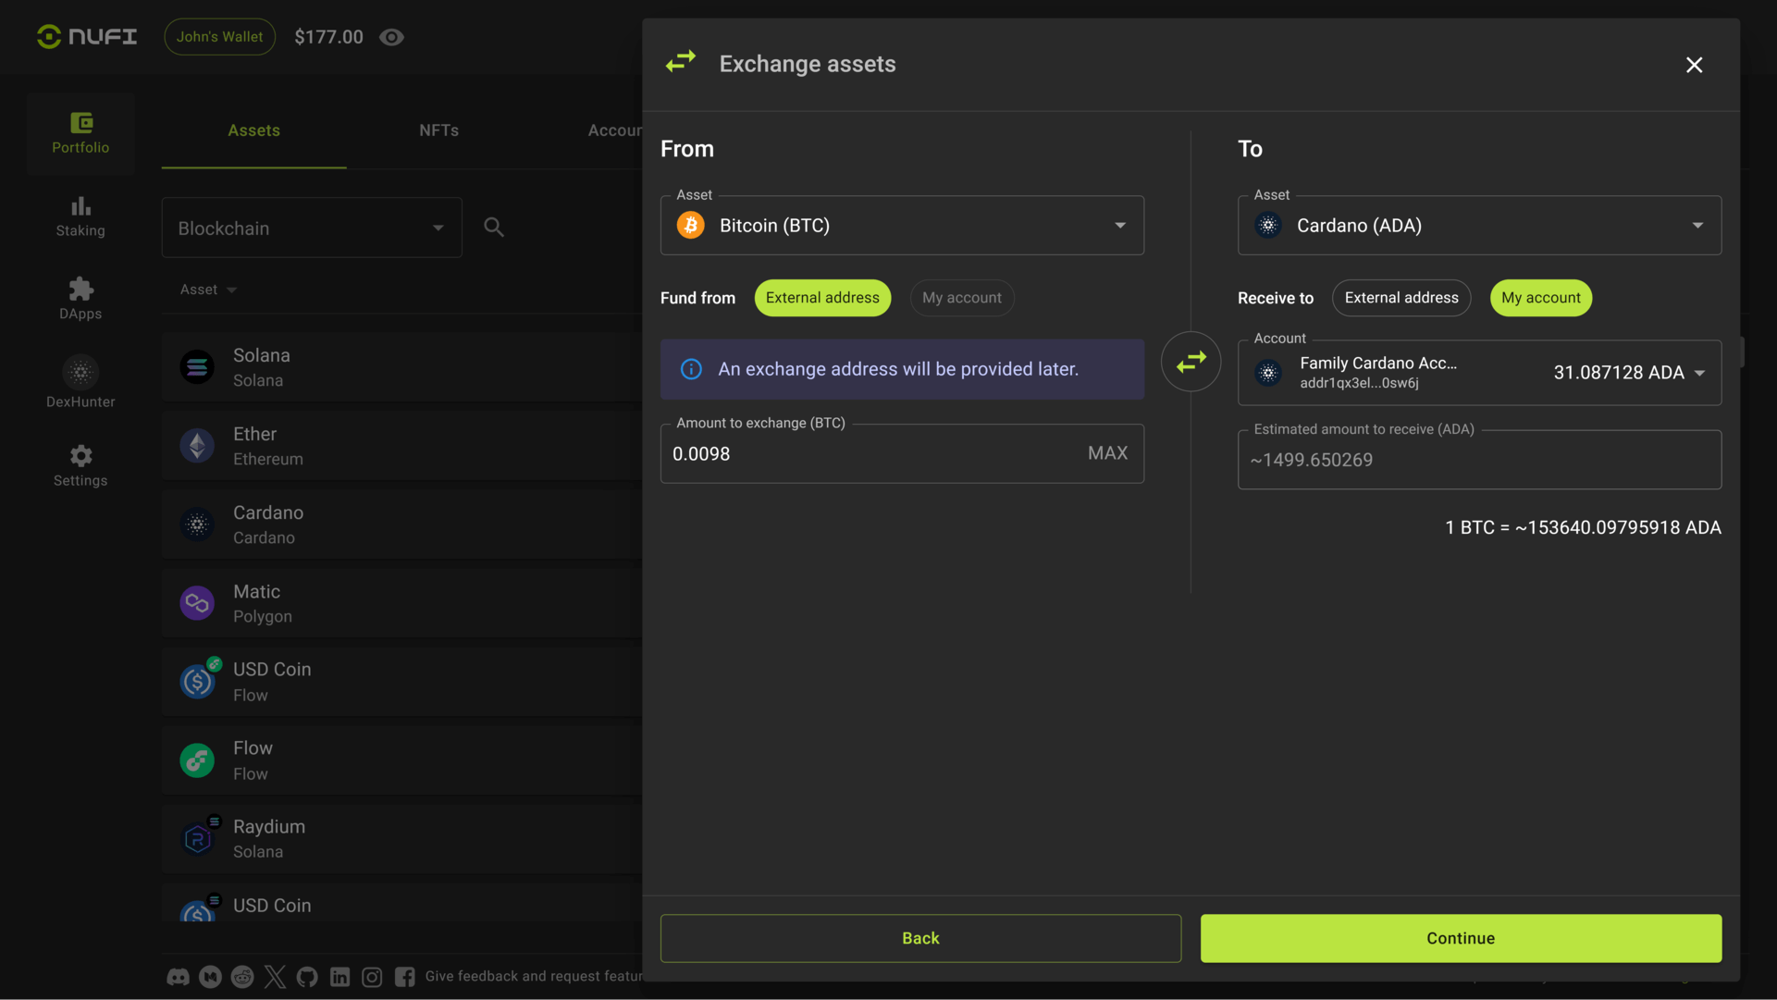
Task: Select the Raydium Solana row text
Action: pos(268,839)
